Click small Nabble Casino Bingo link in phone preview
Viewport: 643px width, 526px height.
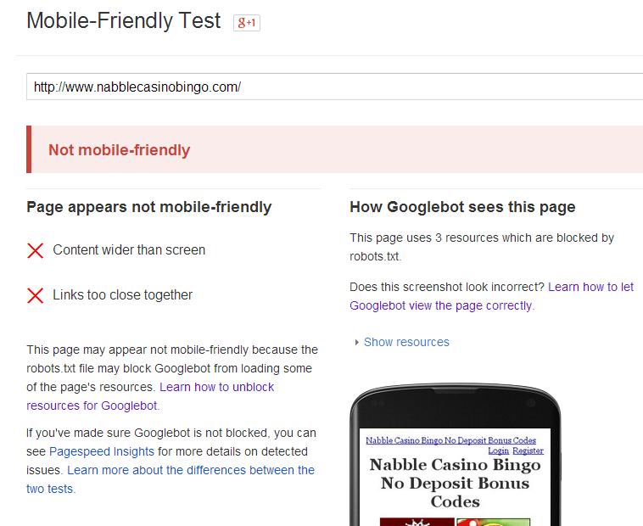450,440
